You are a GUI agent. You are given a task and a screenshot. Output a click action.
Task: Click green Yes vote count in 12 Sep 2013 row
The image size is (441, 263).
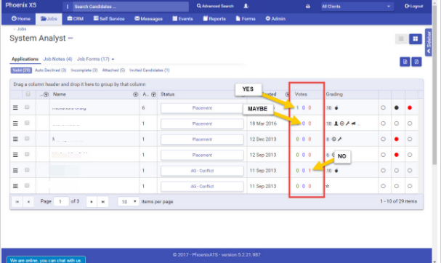click(x=297, y=155)
